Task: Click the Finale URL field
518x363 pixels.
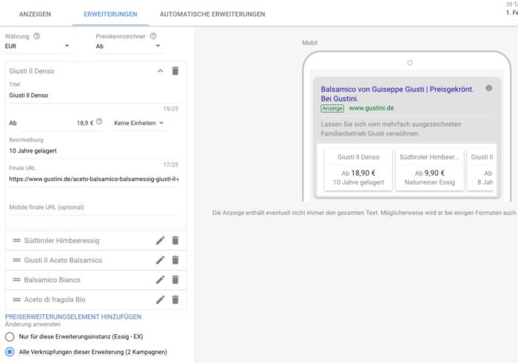Action: [x=93, y=179]
